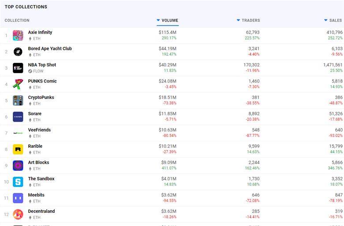Click Axie Infinity sales 410,796

[335, 33]
